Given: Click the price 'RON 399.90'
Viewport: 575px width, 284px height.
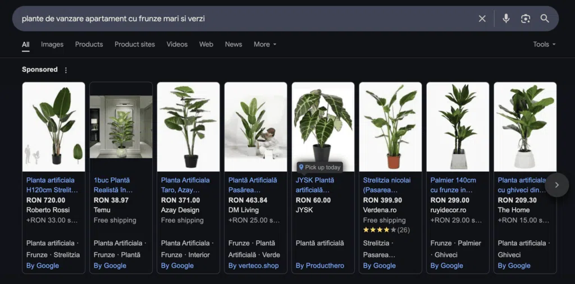Looking at the screenshot, I should (x=382, y=200).
